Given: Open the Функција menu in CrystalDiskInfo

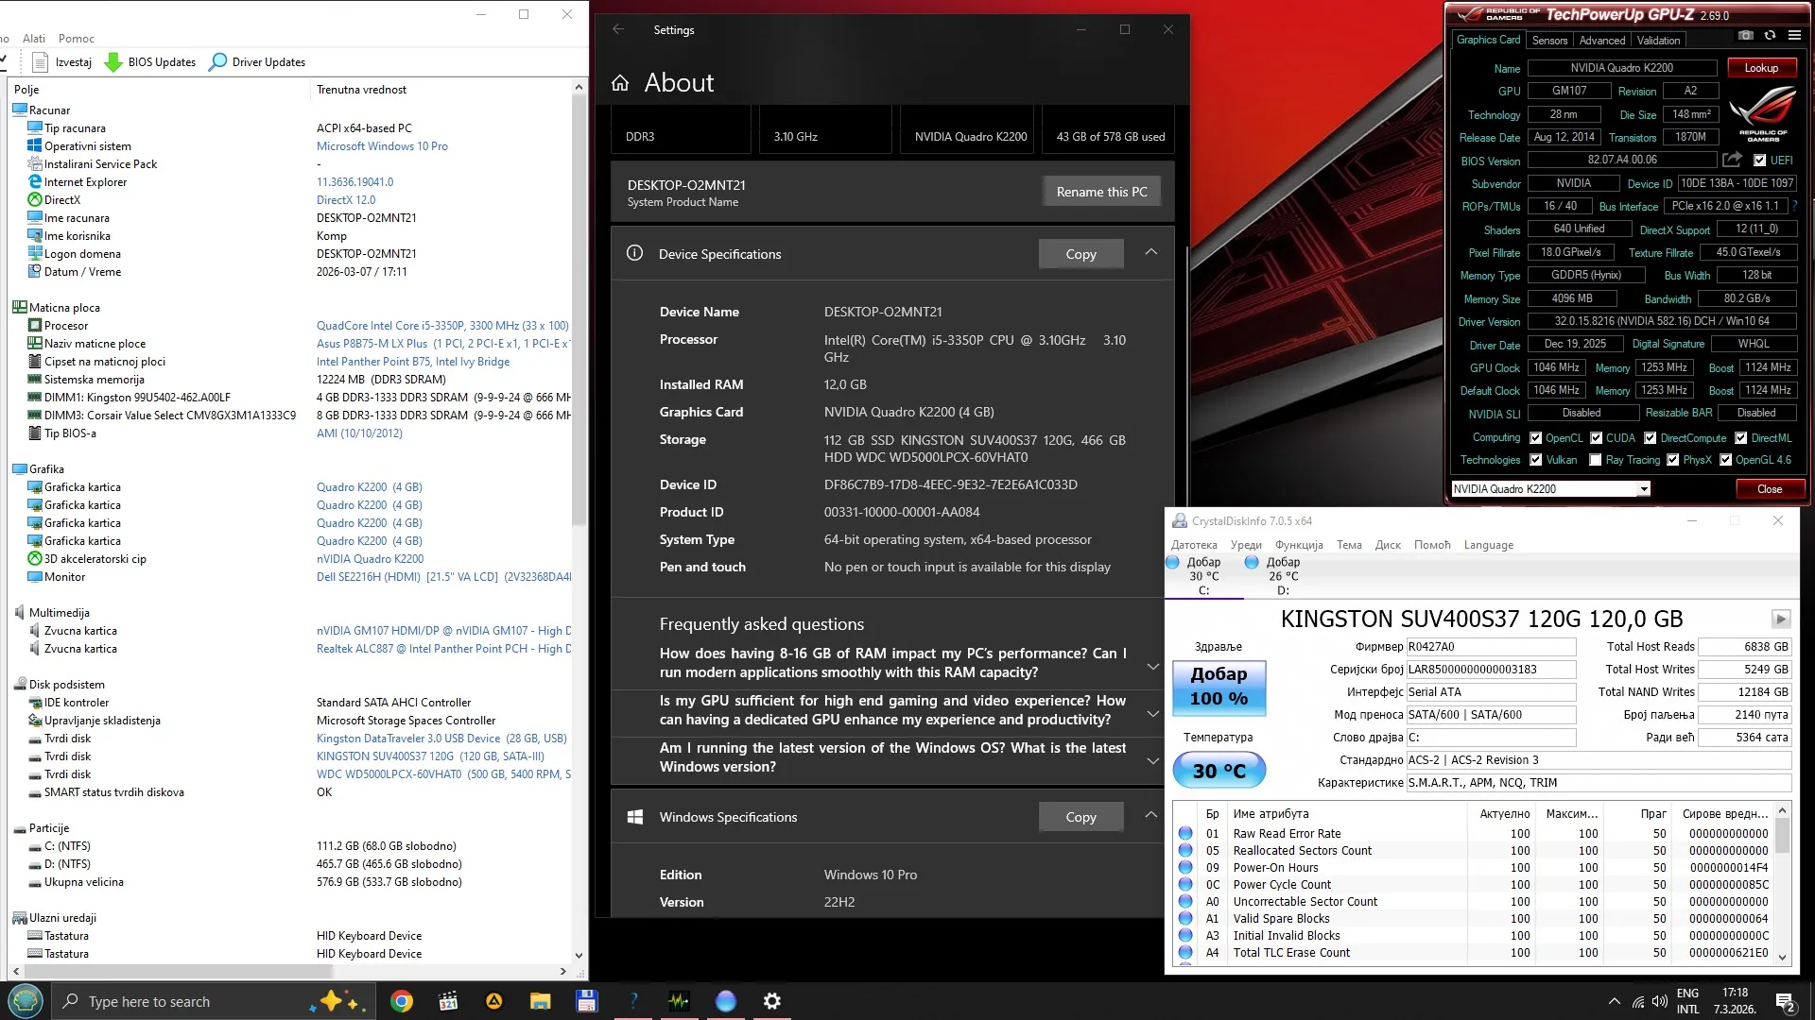Looking at the screenshot, I should (x=1299, y=545).
